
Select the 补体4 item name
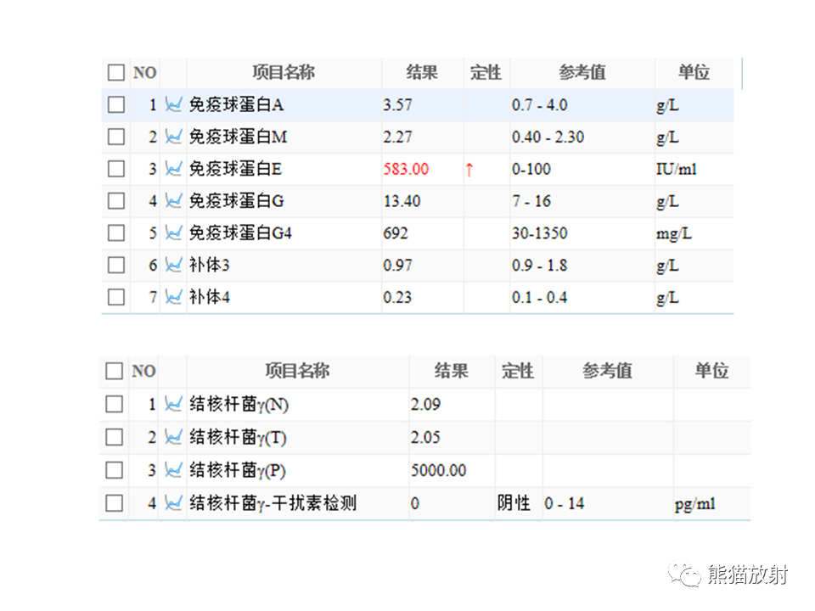tap(209, 297)
